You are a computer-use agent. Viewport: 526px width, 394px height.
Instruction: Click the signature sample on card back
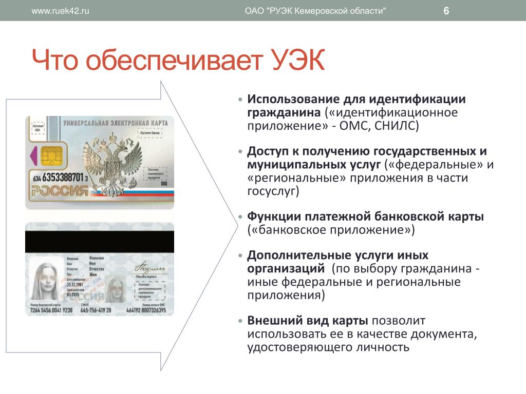[149, 268]
